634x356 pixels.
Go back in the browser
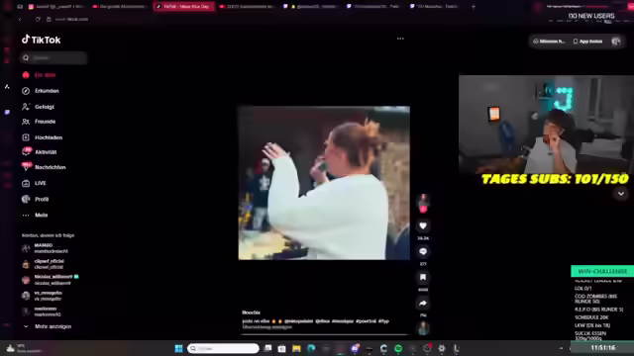(20, 20)
